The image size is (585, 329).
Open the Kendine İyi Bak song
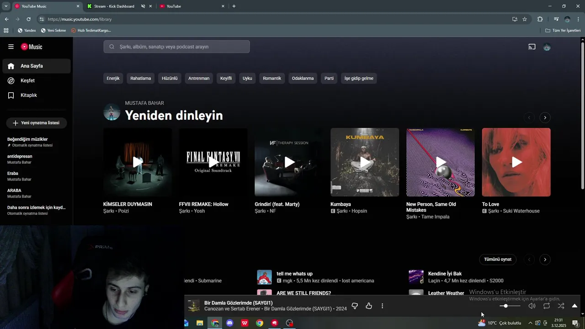(x=445, y=274)
